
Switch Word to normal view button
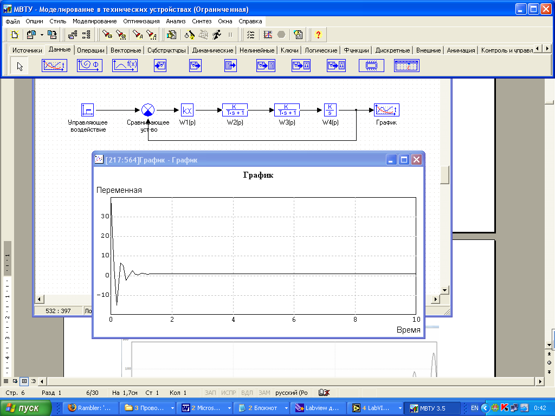point(6,381)
